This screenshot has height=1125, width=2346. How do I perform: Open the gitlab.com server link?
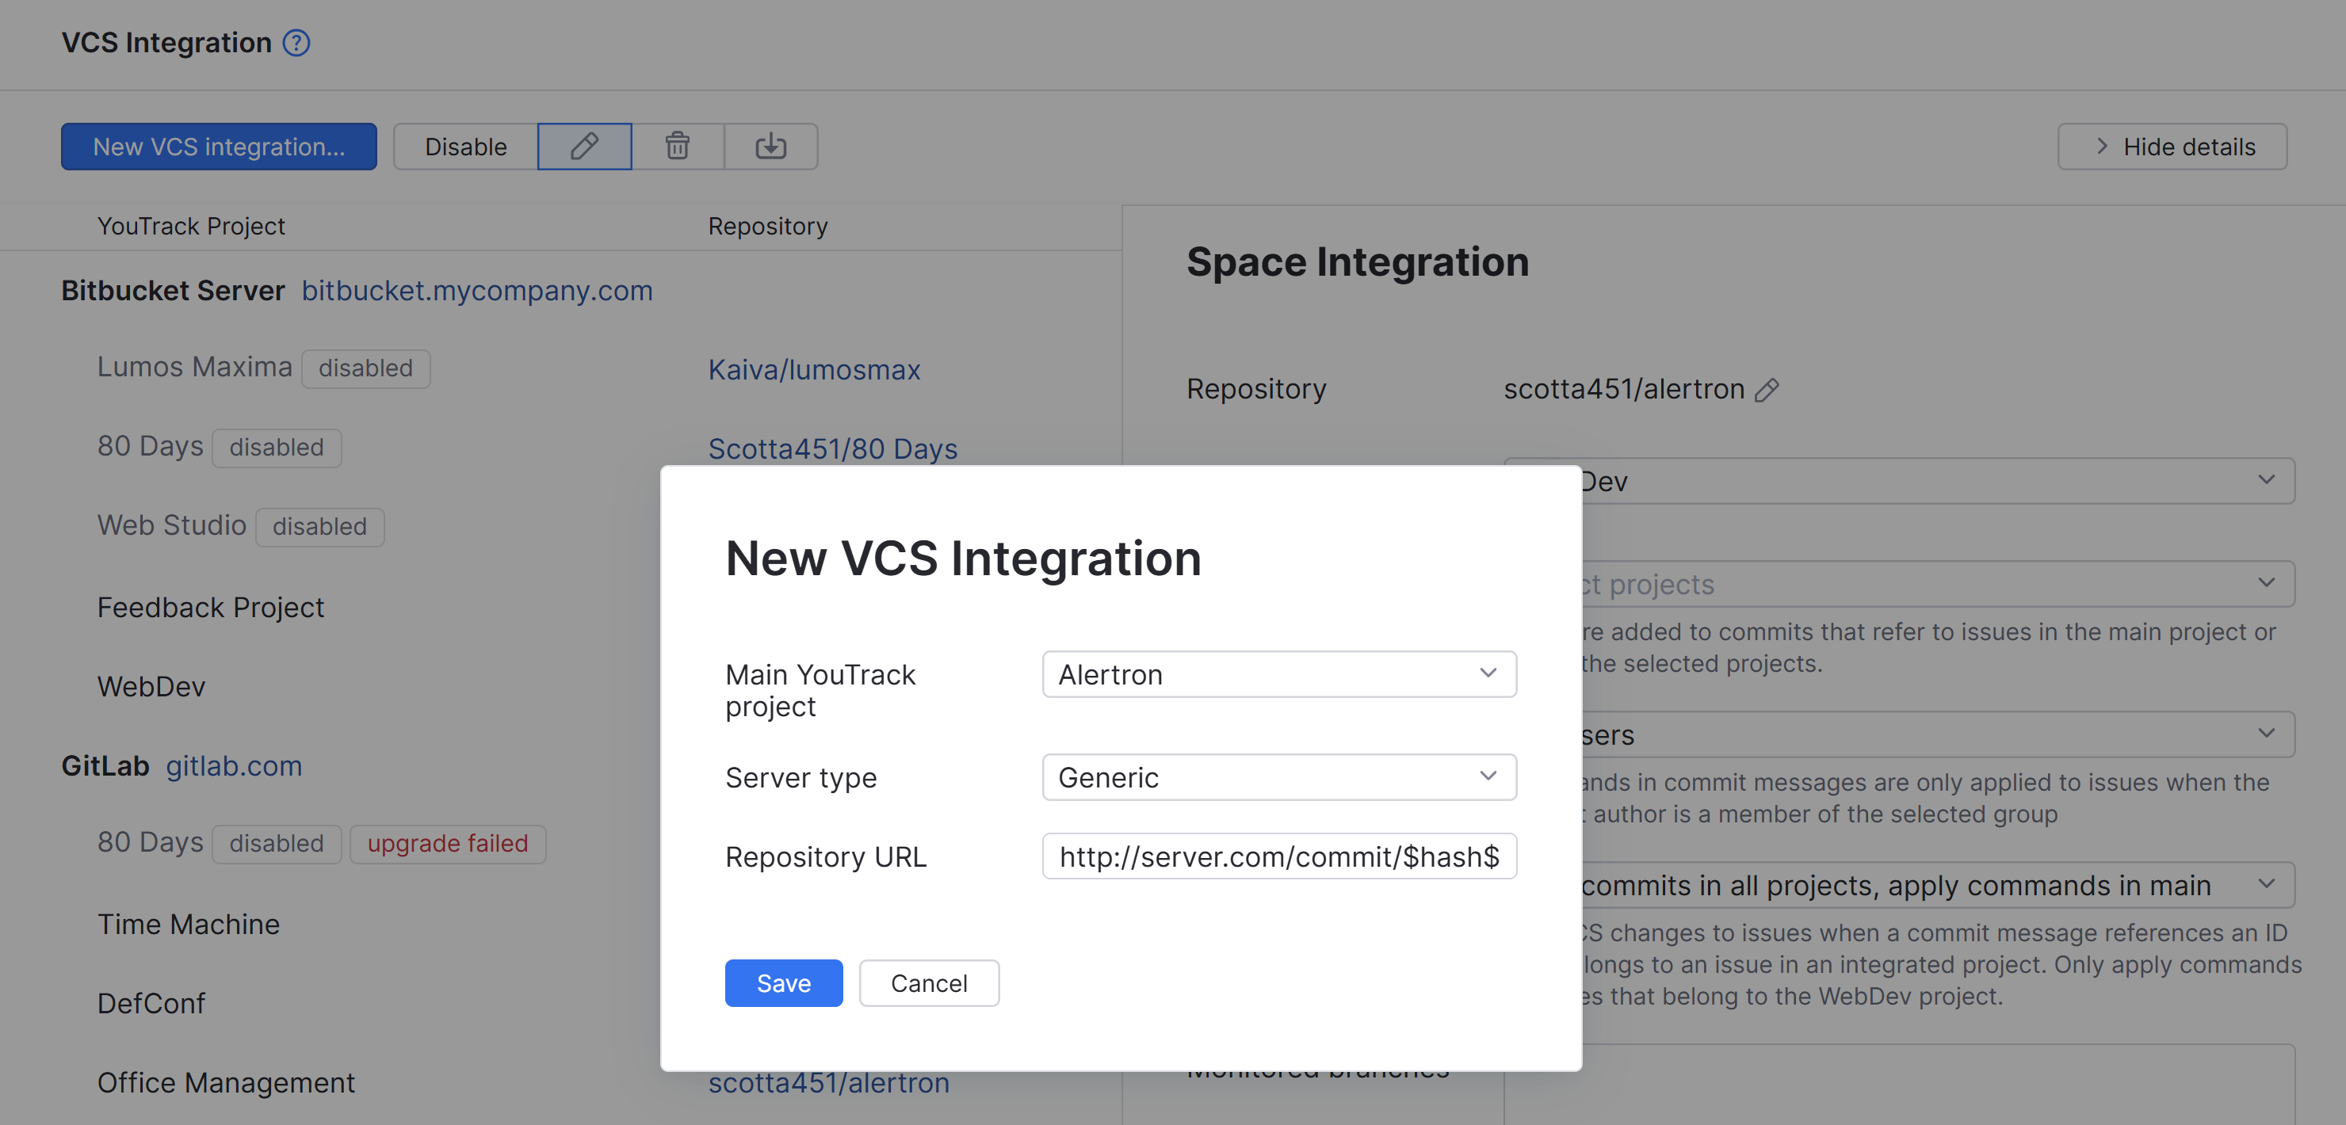pos(234,766)
